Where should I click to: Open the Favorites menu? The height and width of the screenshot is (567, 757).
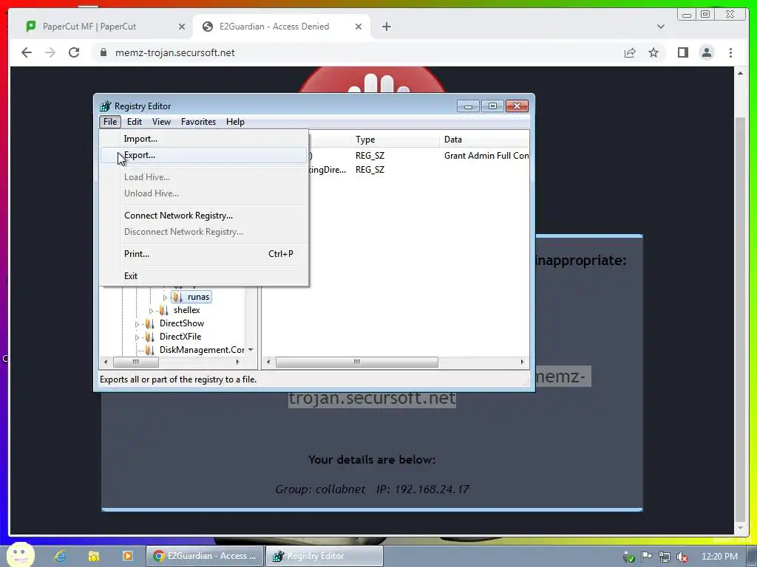click(198, 122)
